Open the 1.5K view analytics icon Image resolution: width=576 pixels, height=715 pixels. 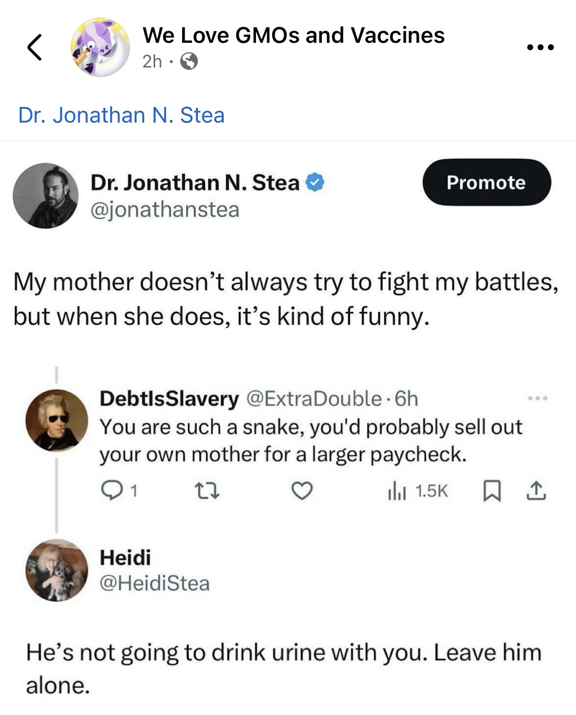[397, 491]
